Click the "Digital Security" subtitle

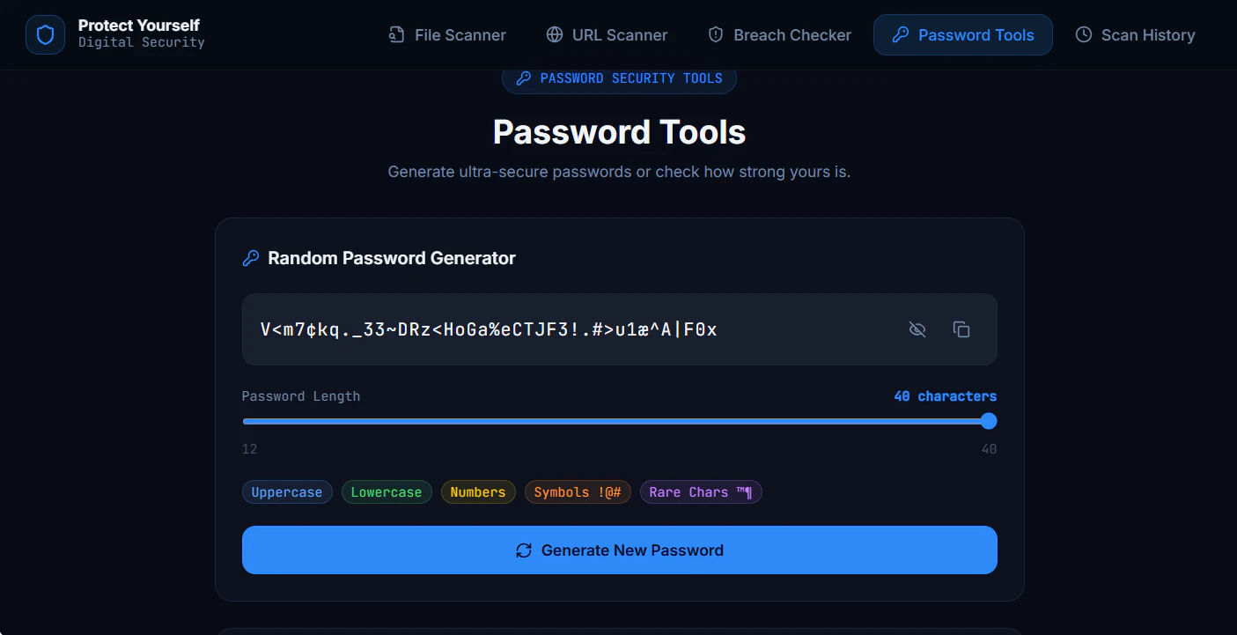pyautogui.click(x=142, y=42)
